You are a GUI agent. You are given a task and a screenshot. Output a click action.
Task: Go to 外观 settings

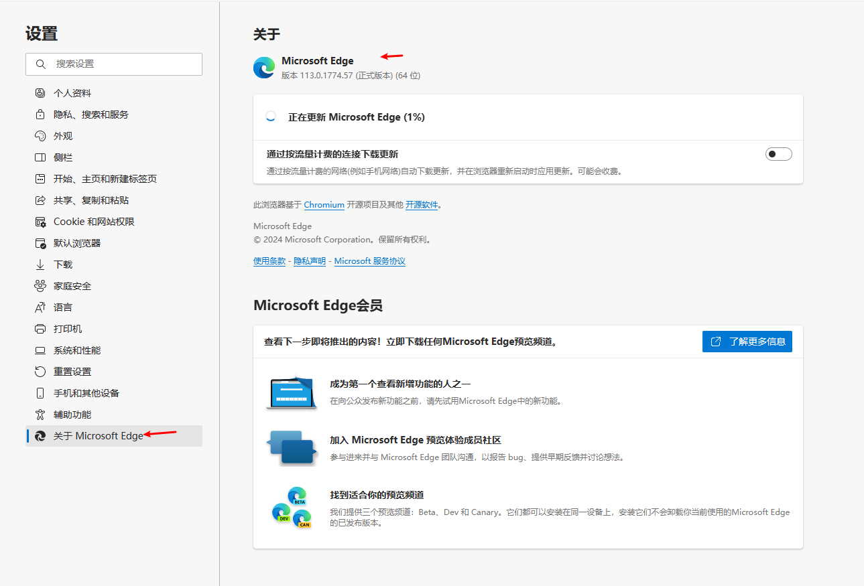[x=114, y=136]
